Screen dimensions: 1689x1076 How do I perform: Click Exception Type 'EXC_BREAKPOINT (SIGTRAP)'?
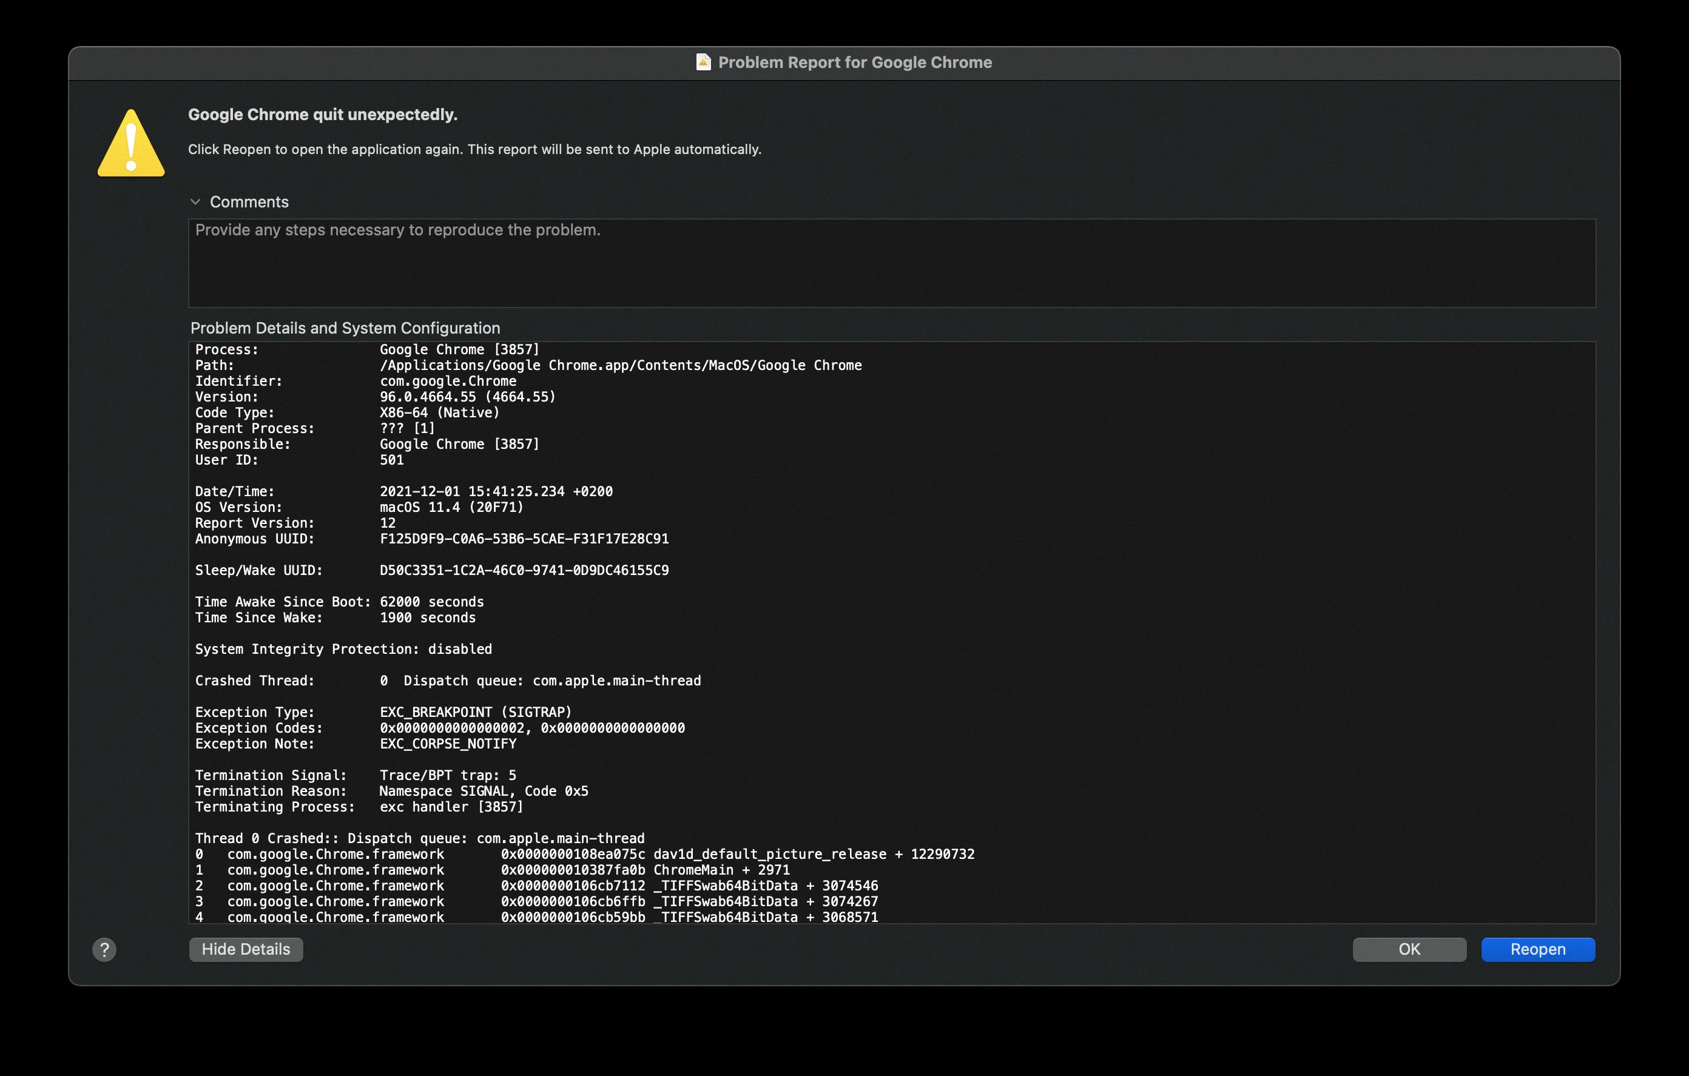tap(476, 713)
